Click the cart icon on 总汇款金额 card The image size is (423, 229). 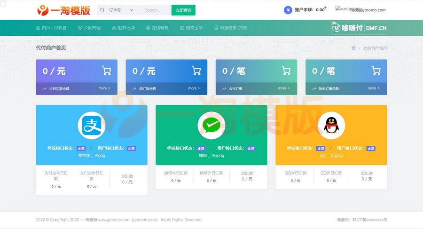click(x=196, y=71)
